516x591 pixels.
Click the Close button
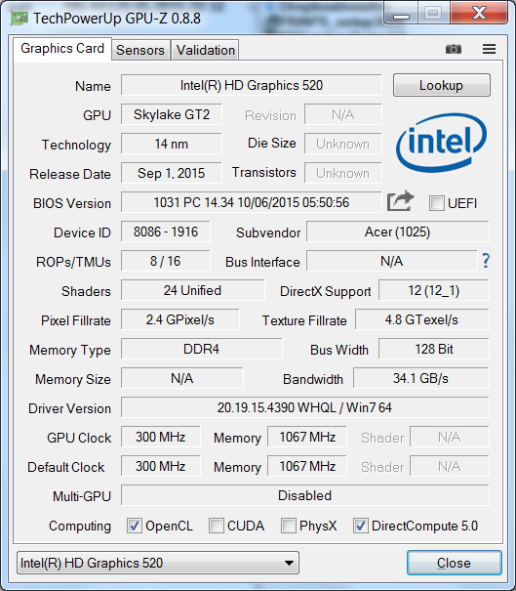tap(454, 563)
